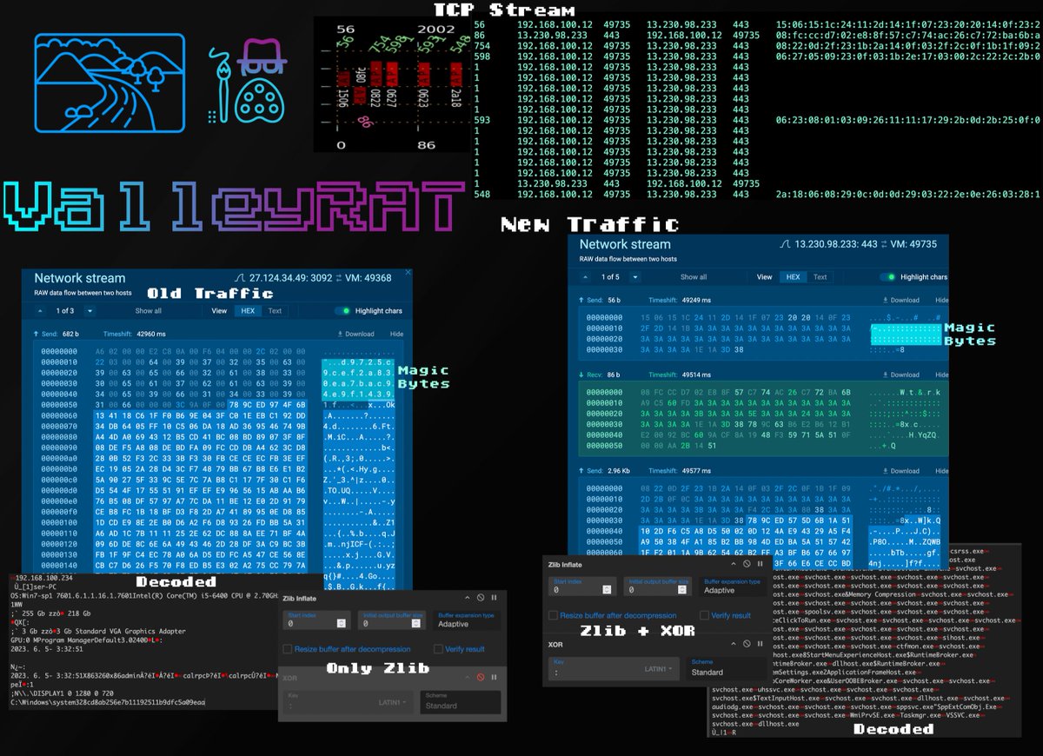Select View tab in New Traffic panel
1043x756 pixels.
coord(764,277)
